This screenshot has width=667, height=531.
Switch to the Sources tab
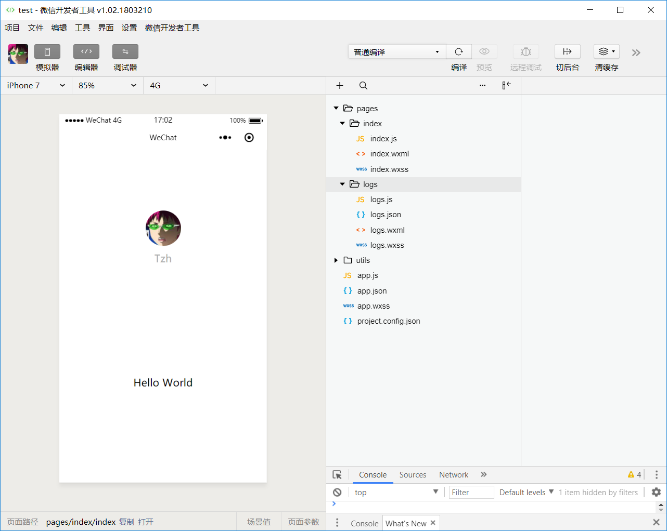point(413,475)
